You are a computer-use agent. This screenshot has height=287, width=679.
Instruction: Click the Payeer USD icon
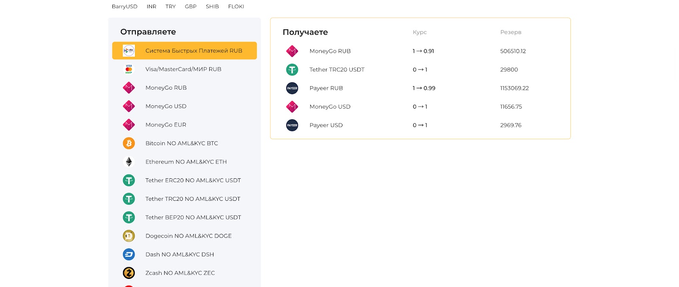(292, 125)
